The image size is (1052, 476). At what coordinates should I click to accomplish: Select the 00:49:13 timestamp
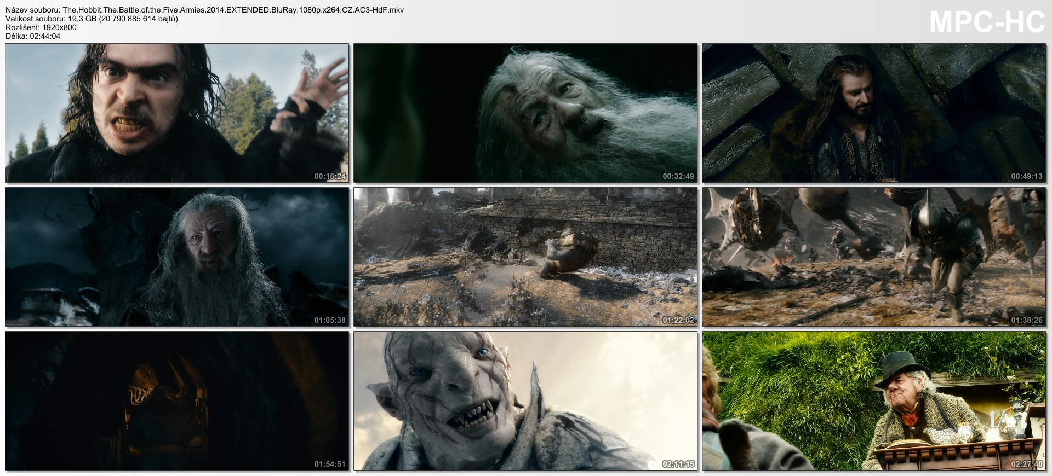click(x=1027, y=176)
